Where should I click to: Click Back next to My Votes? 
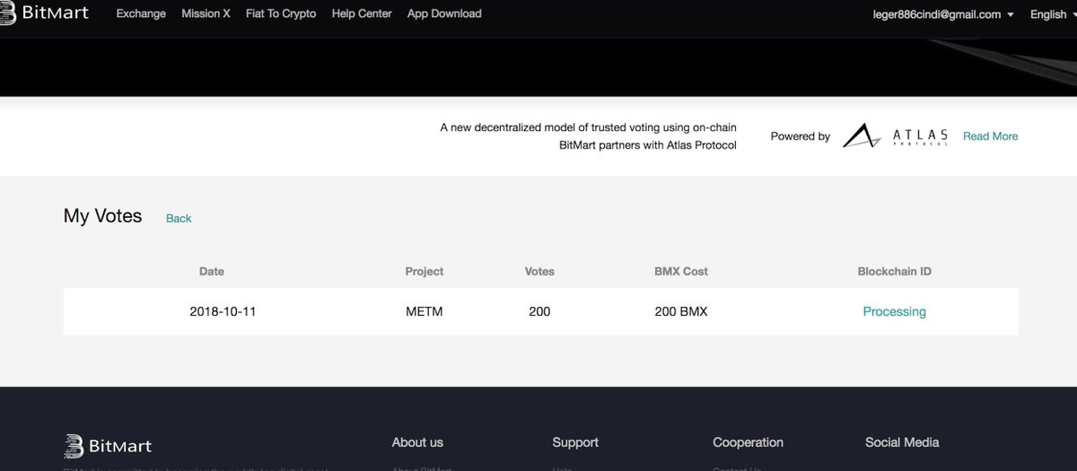click(179, 218)
